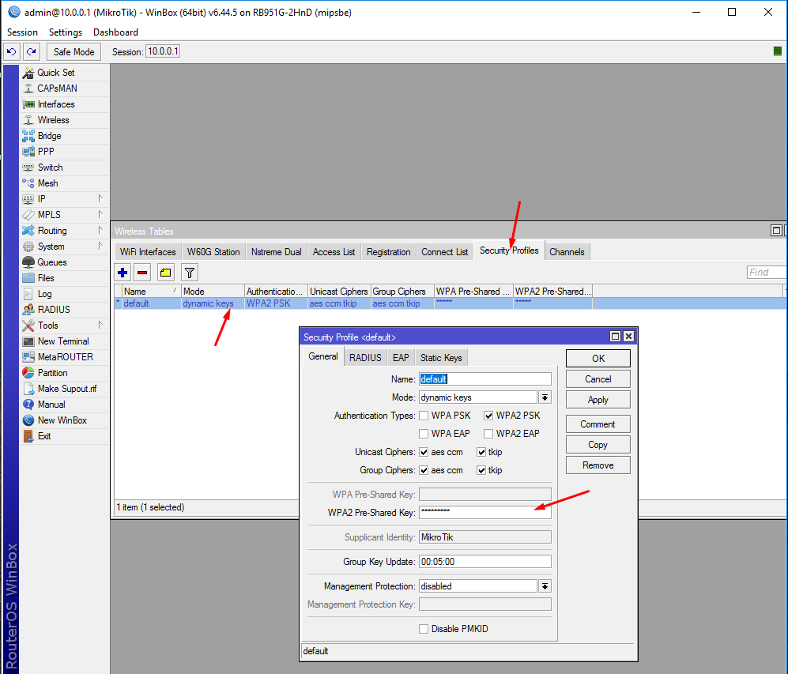Click the Cancel button
This screenshot has height=674, width=788.
[x=598, y=379]
